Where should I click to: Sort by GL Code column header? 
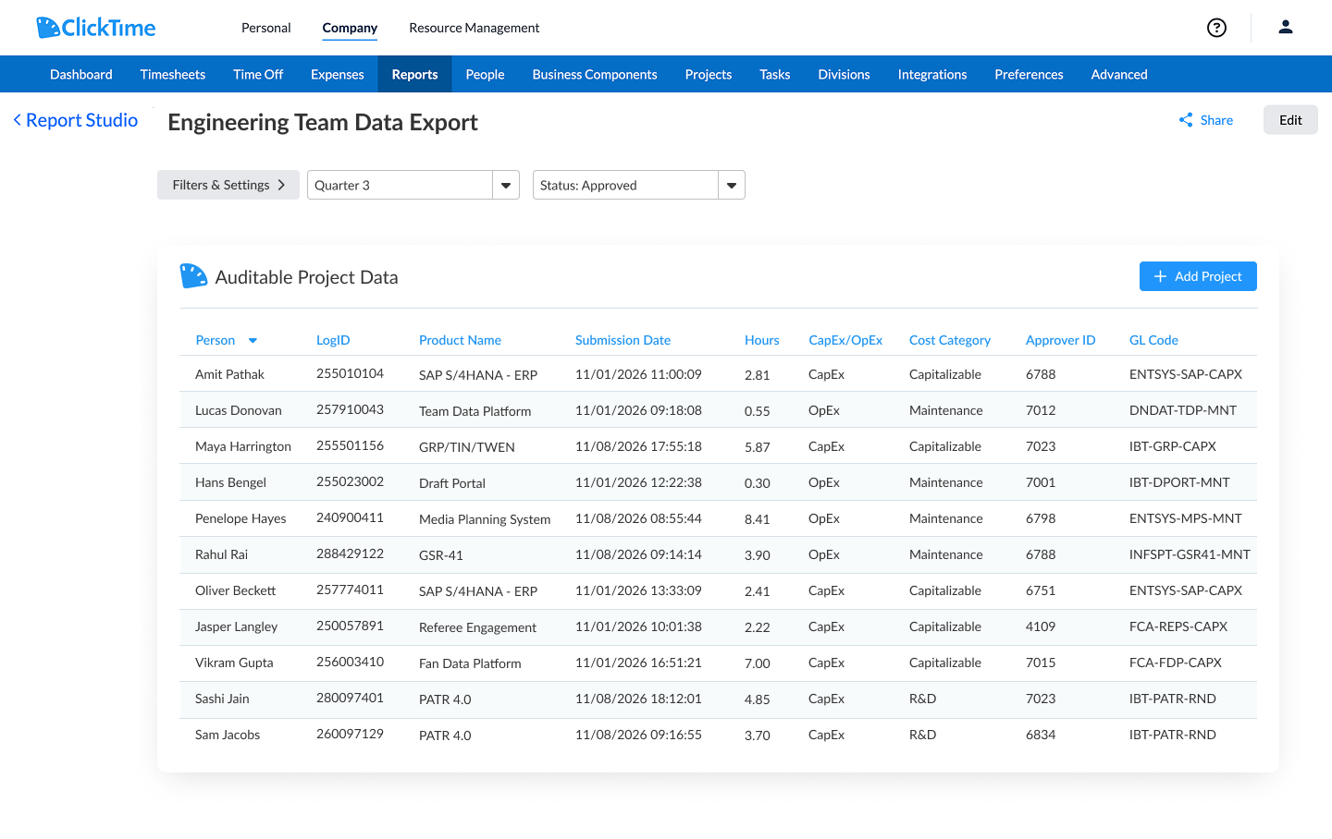point(1153,340)
